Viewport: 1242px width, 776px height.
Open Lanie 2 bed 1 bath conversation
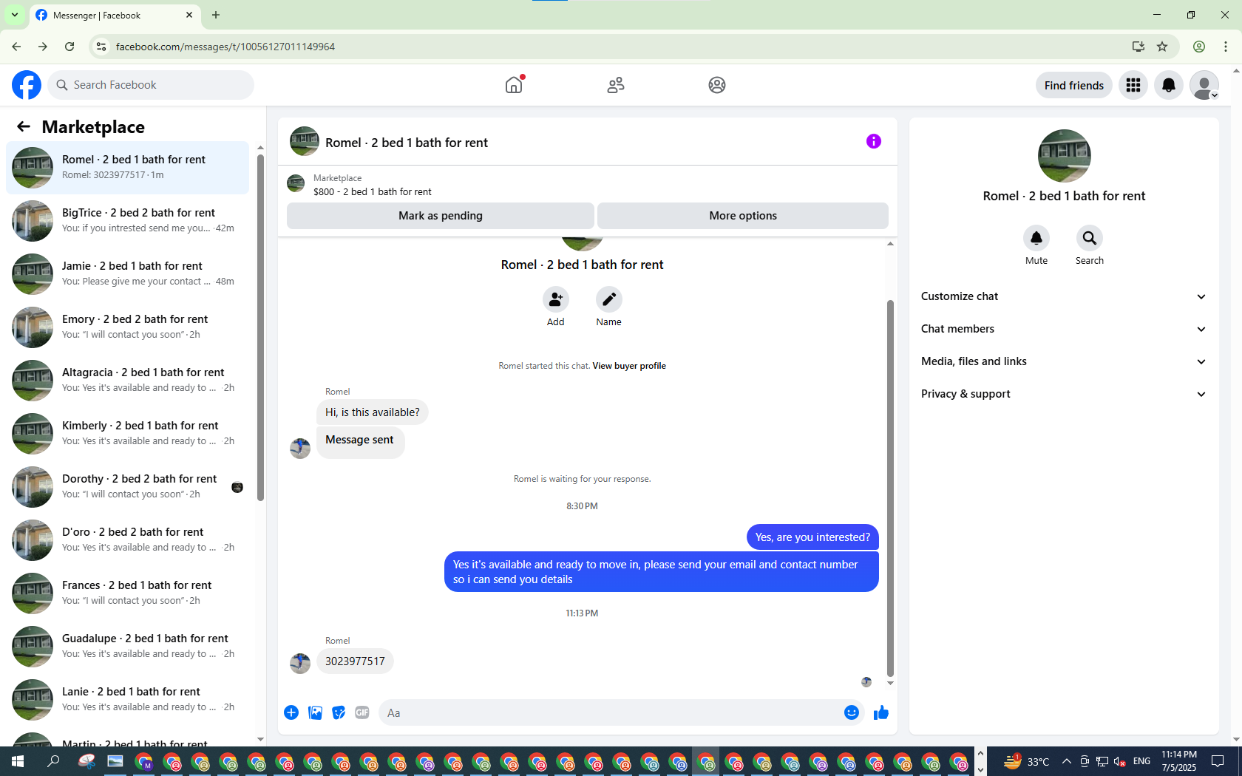127,700
